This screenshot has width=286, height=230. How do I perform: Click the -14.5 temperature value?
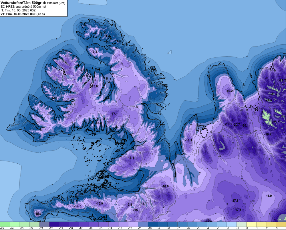tap(78, 206)
